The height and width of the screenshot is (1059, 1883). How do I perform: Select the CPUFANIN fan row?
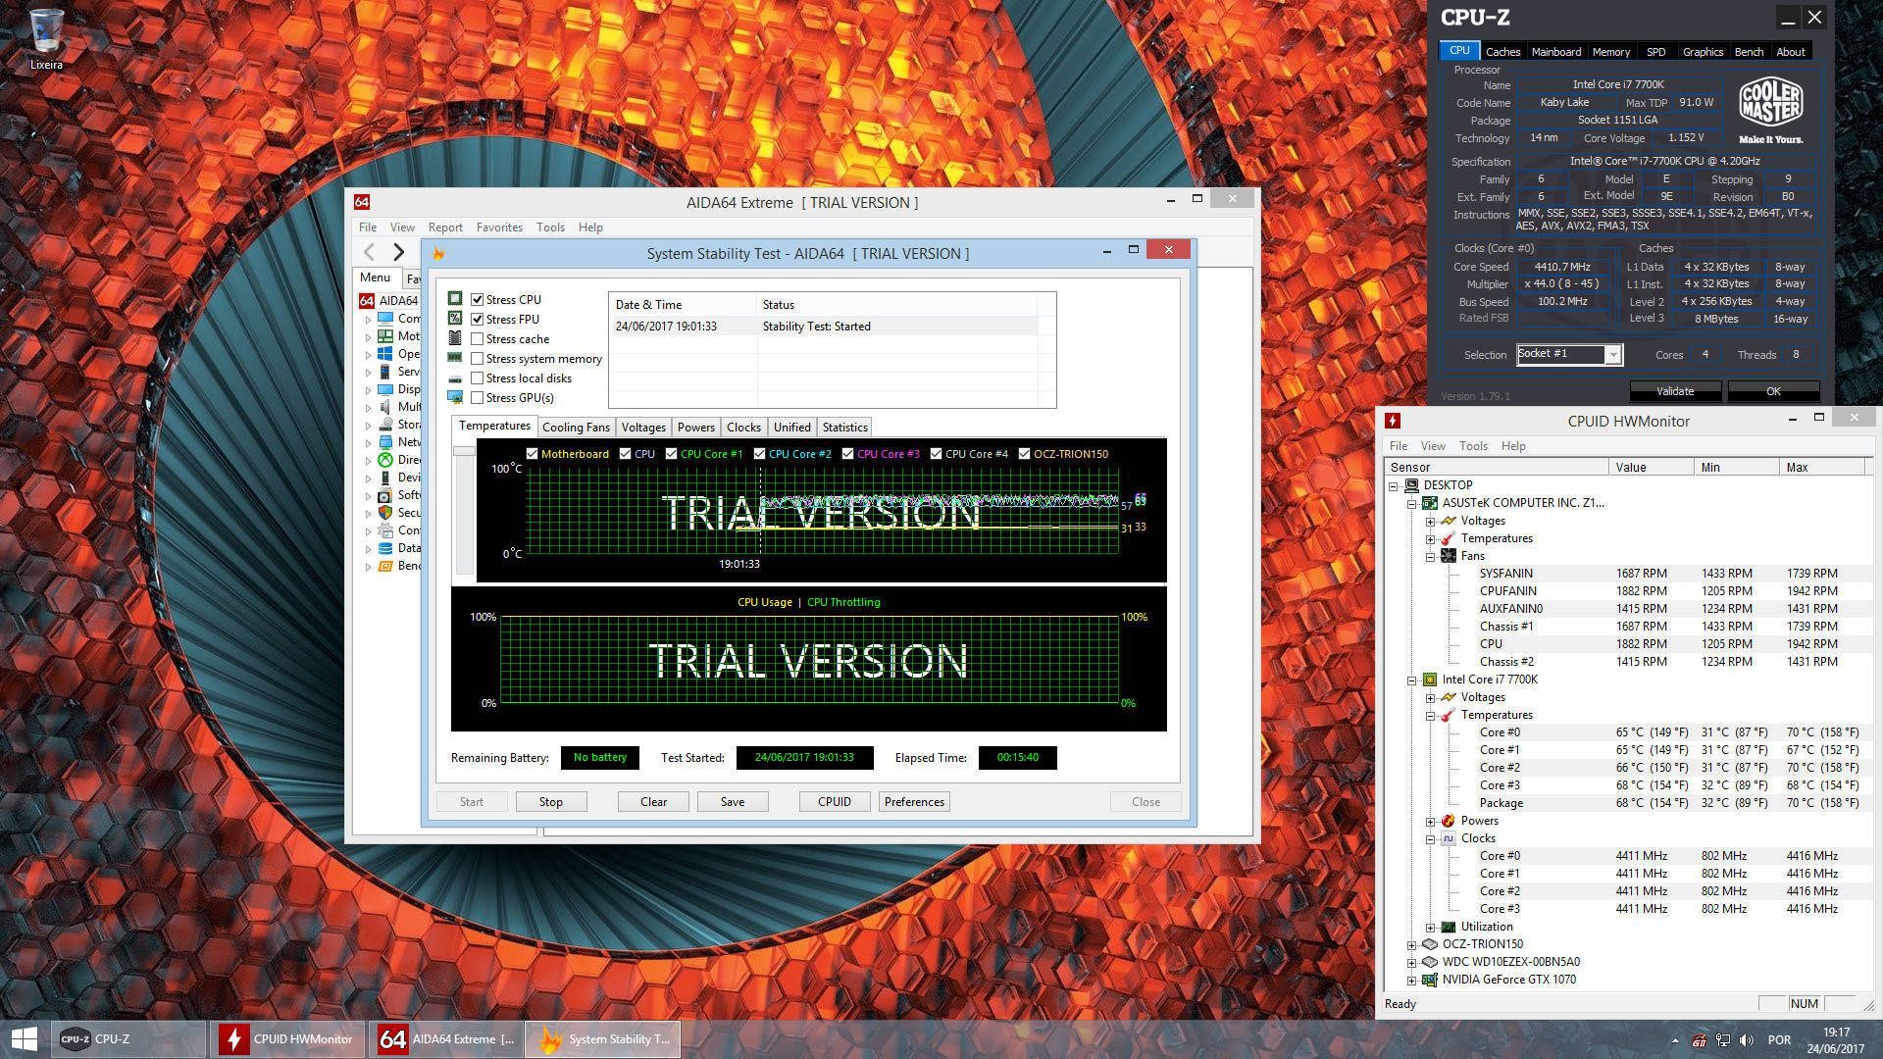coord(1627,591)
